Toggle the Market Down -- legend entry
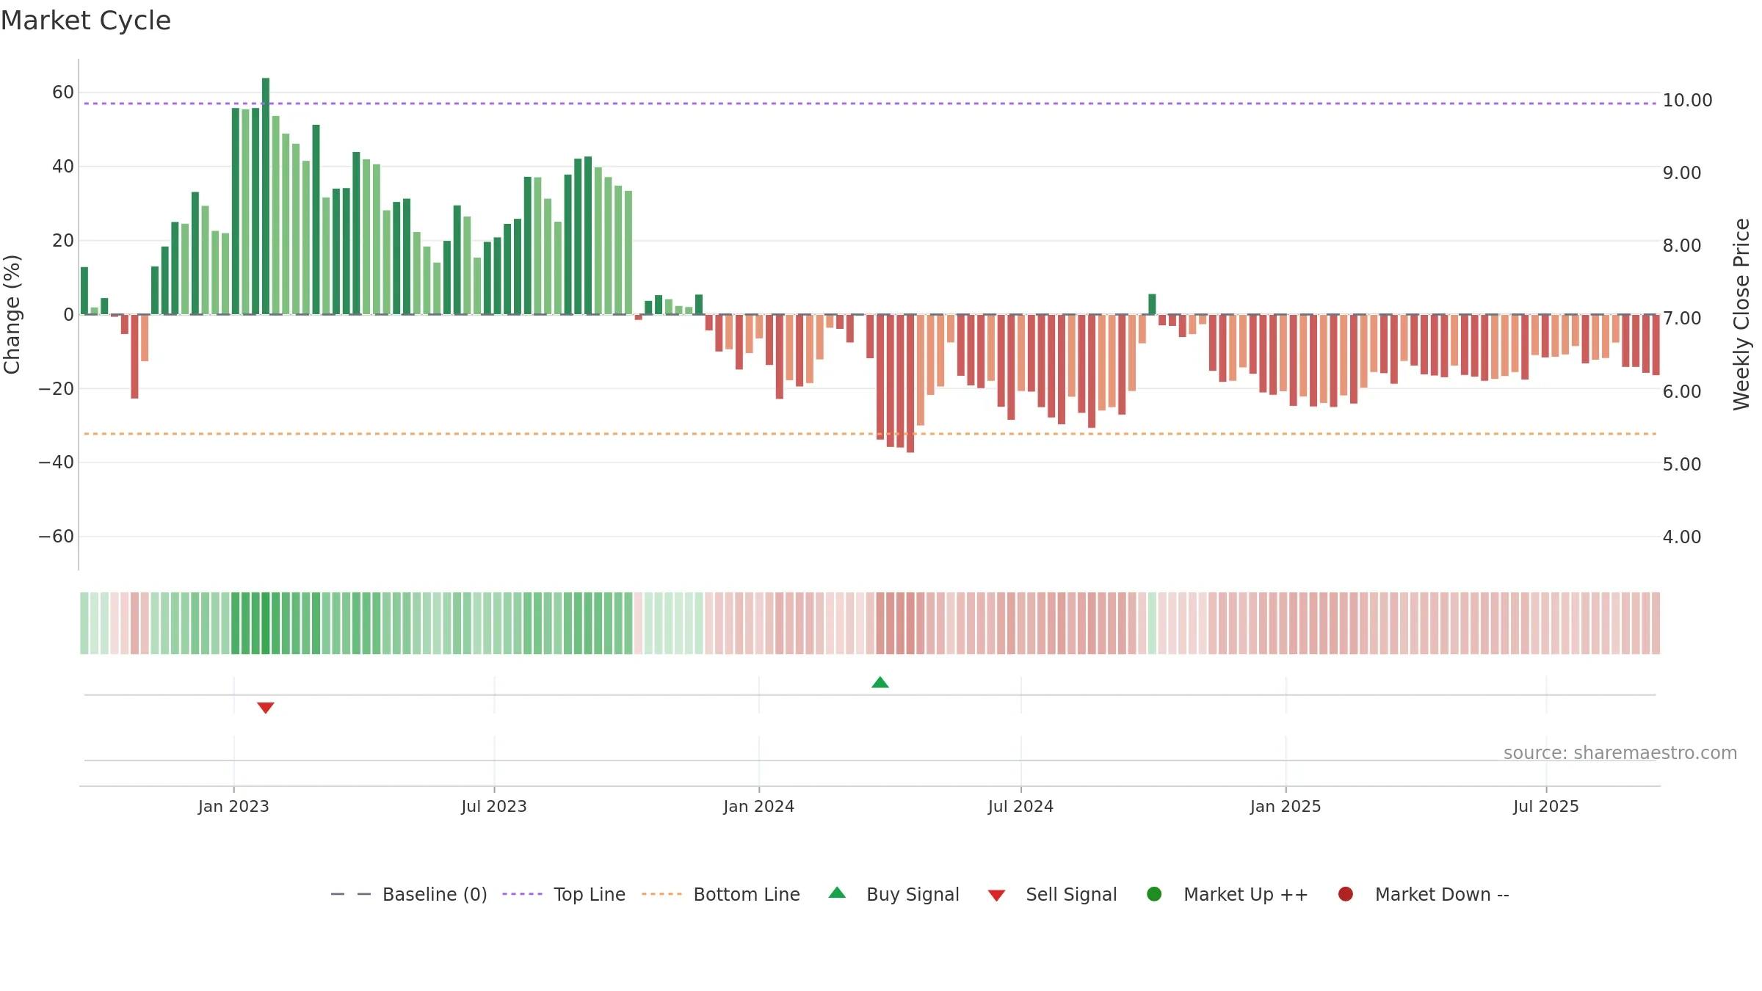 click(1424, 894)
